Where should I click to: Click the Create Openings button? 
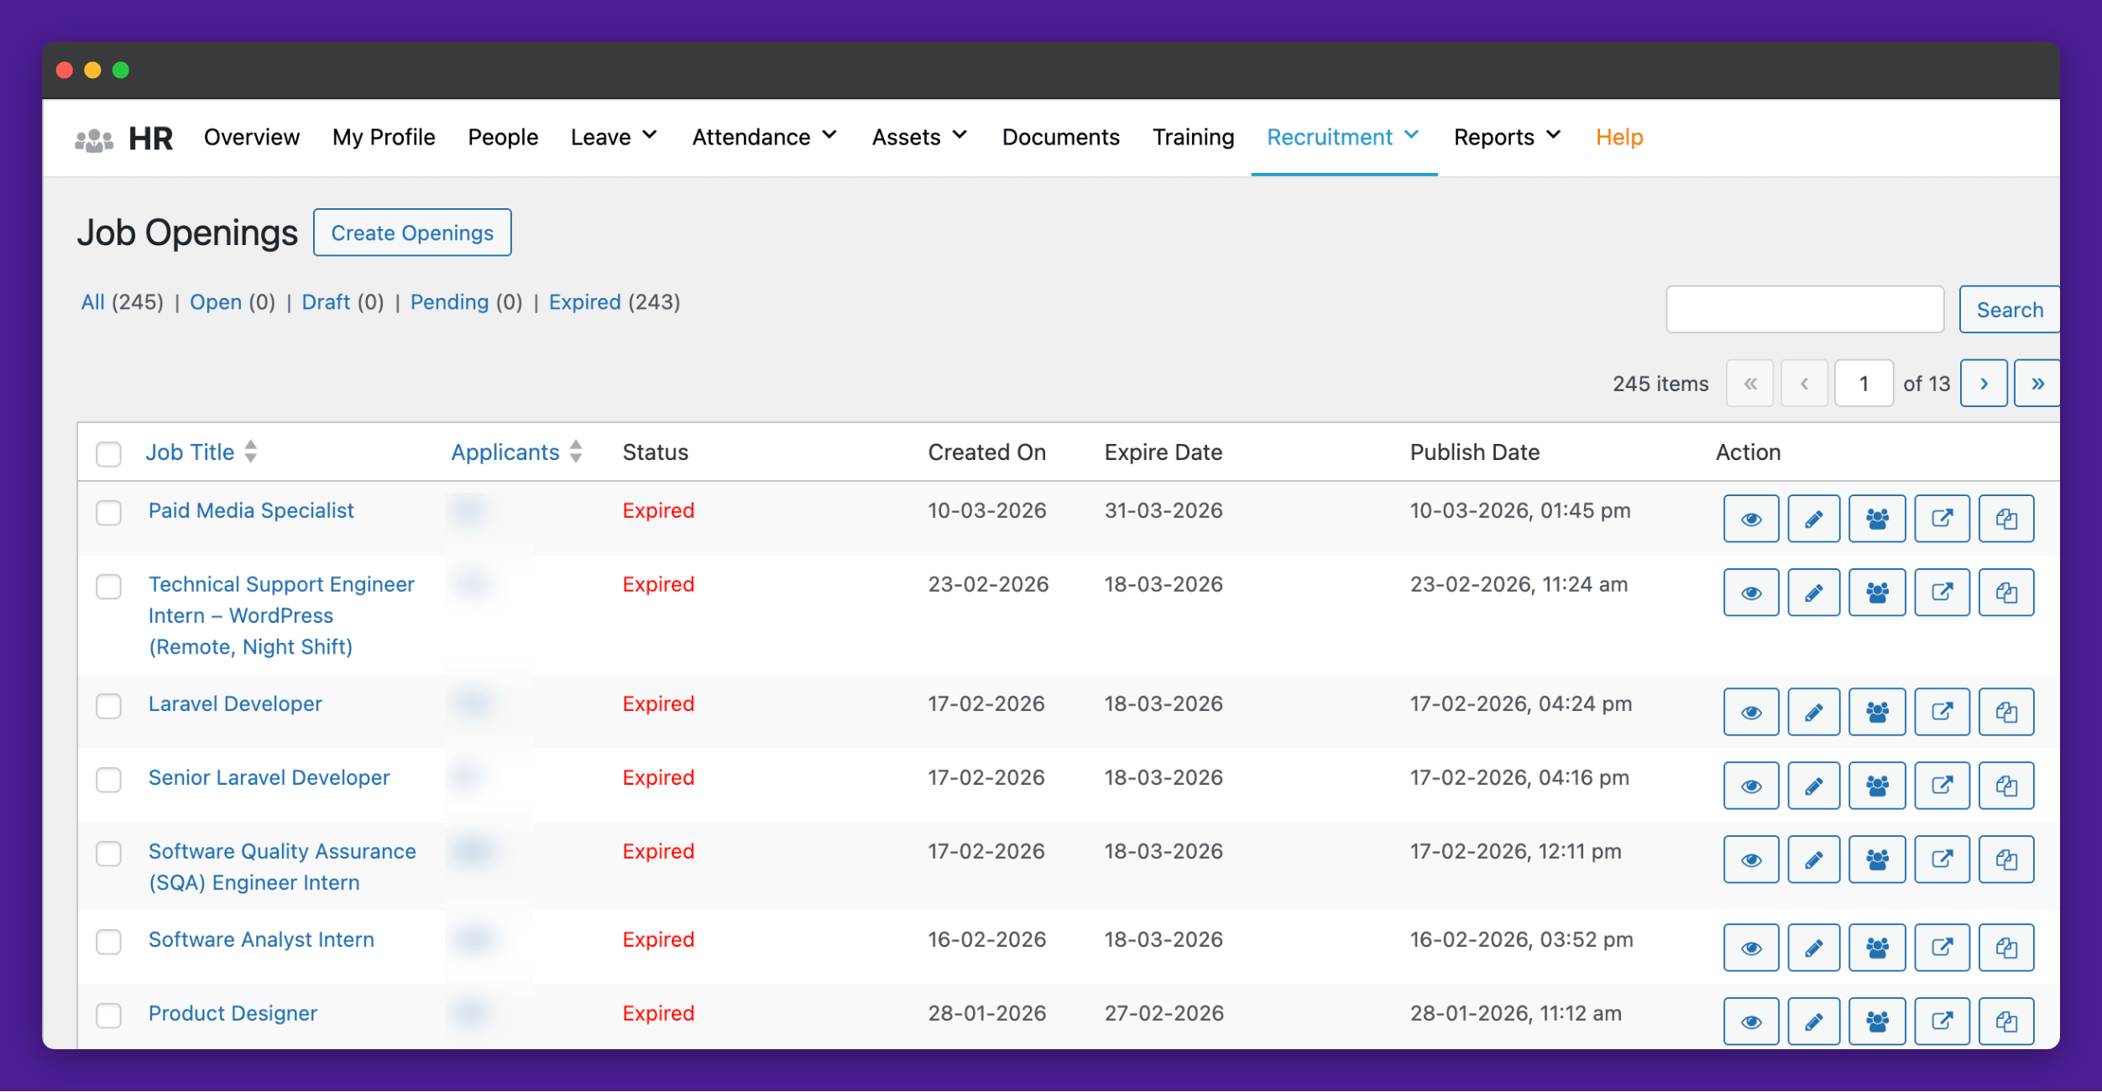(412, 233)
